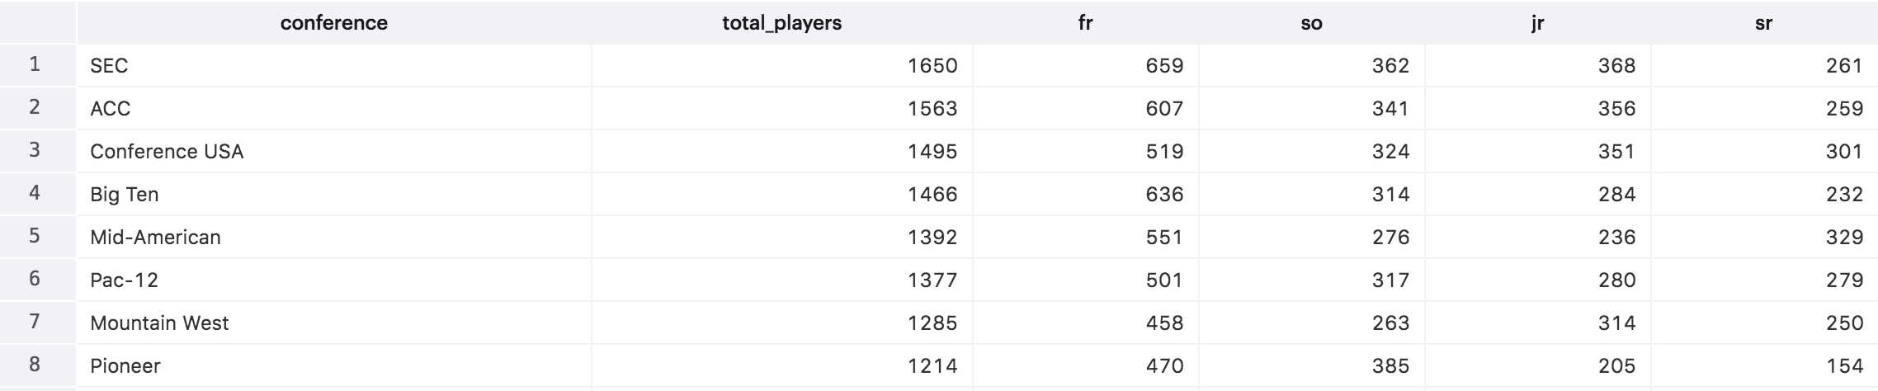Click the jr column header
The height and width of the screenshot is (391, 1878).
pos(1537,22)
